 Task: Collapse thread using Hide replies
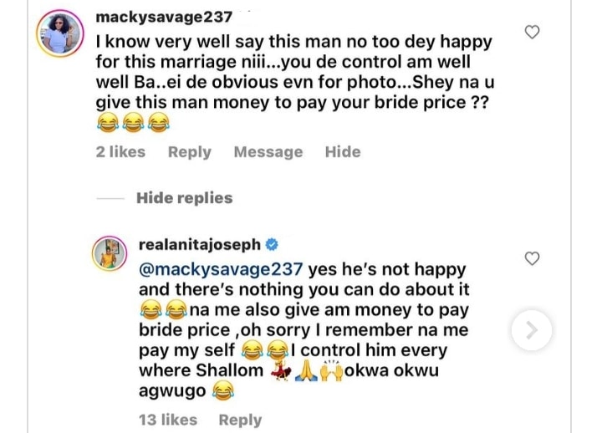(x=184, y=198)
